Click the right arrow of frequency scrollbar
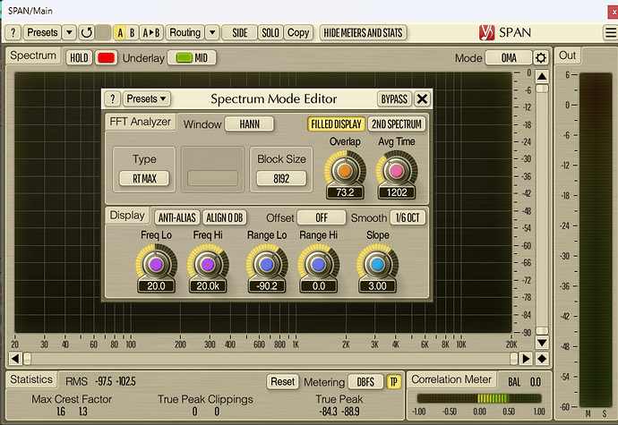Viewport: 618px width, 425px height. 526,359
